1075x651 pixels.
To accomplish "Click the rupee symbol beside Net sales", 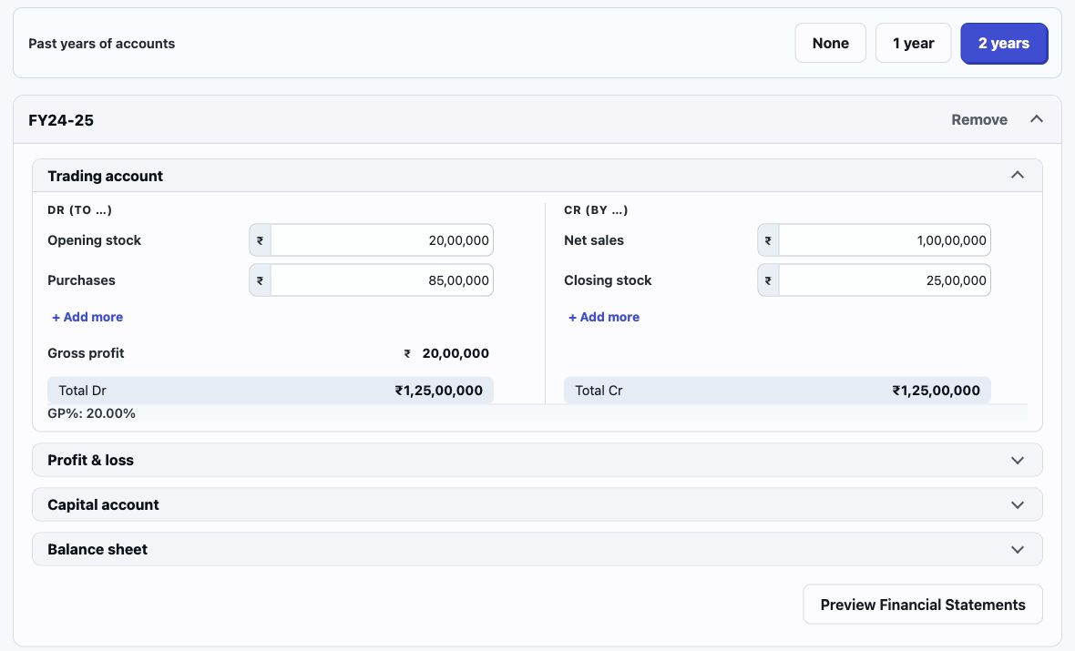I will click(768, 240).
